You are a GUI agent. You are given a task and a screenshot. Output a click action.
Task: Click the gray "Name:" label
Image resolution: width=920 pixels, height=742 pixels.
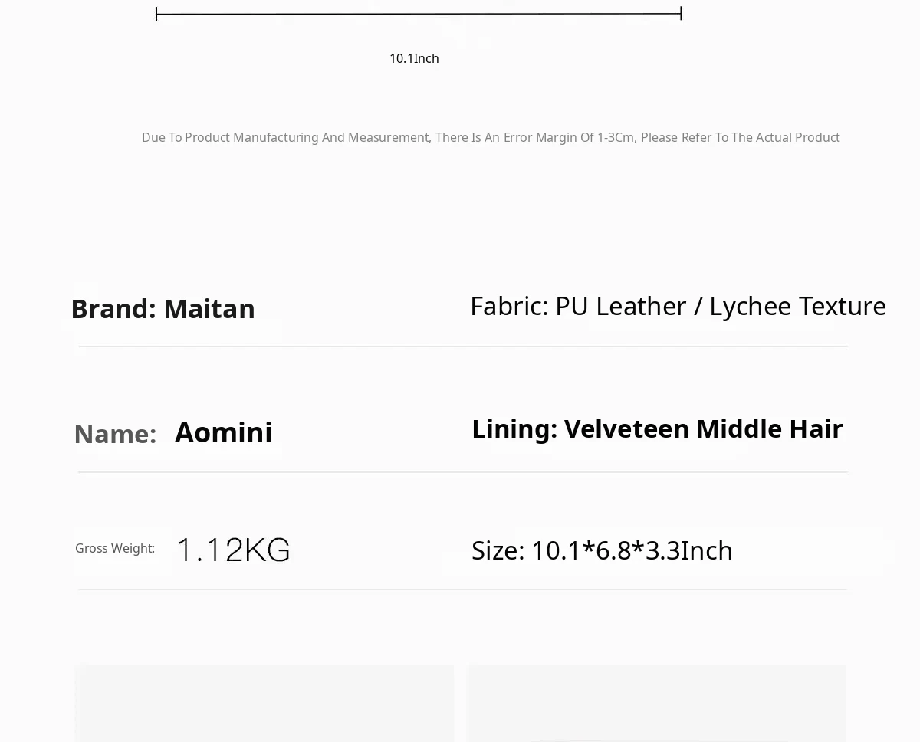[x=115, y=435]
